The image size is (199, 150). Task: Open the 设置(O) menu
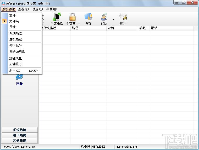coord(37,9)
